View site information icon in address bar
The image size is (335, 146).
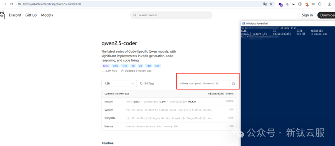tap(20, 4)
